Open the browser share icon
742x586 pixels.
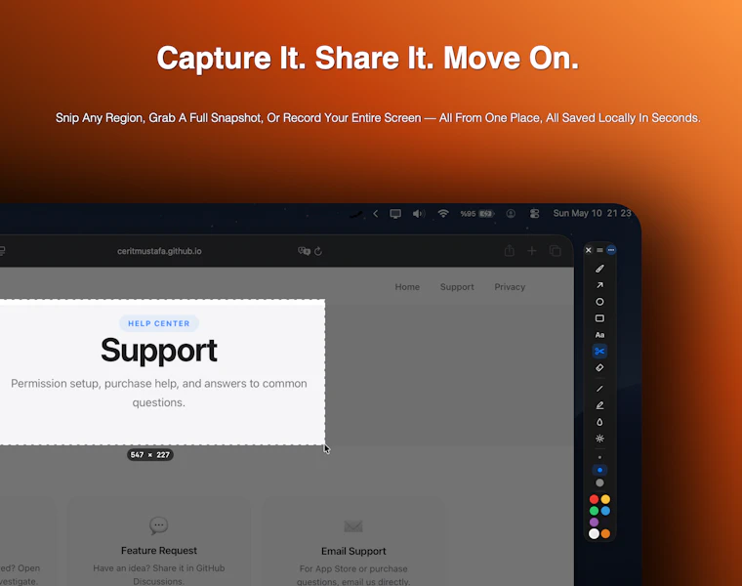pos(510,250)
